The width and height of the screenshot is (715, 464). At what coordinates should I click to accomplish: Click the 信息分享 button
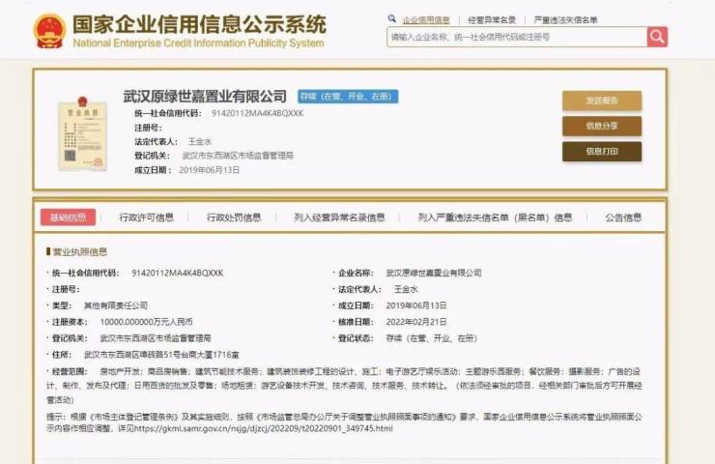point(602,126)
